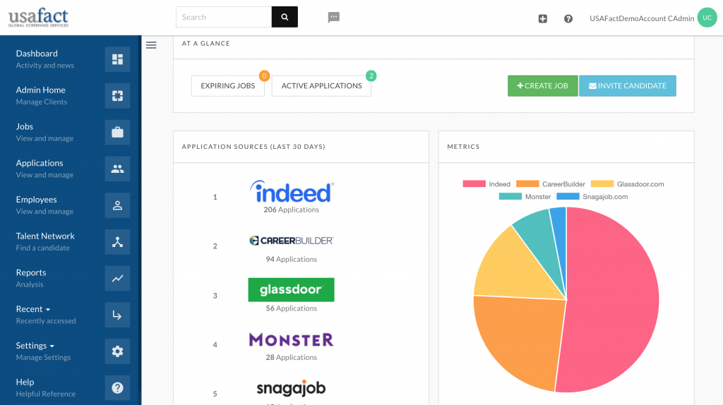
Task: Click the "206 Applications" text
Action: [292, 210]
